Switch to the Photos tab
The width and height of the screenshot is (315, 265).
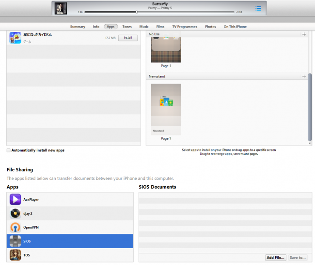pyautogui.click(x=210, y=27)
